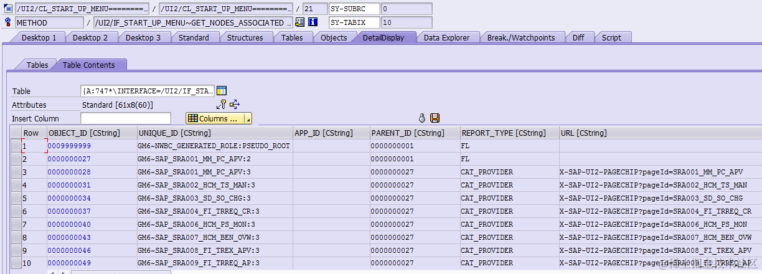Click the Standard [61x8(60)] attributes text
Image resolution: width=762 pixels, height=274 pixels.
click(x=117, y=105)
